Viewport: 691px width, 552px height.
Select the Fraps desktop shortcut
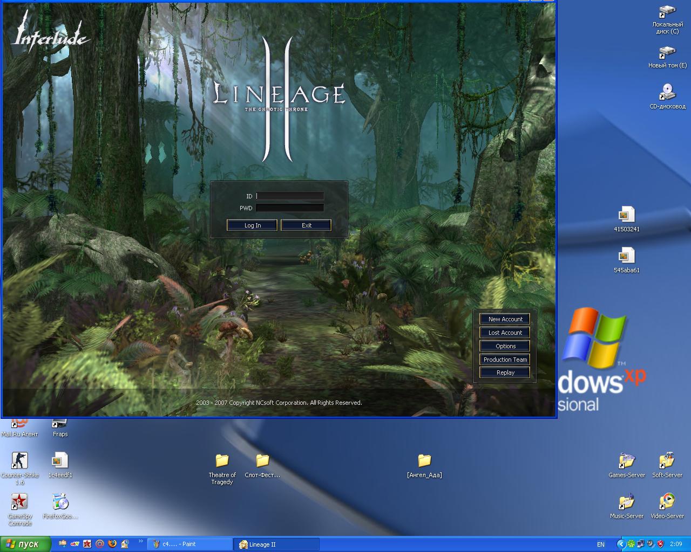(60, 428)
